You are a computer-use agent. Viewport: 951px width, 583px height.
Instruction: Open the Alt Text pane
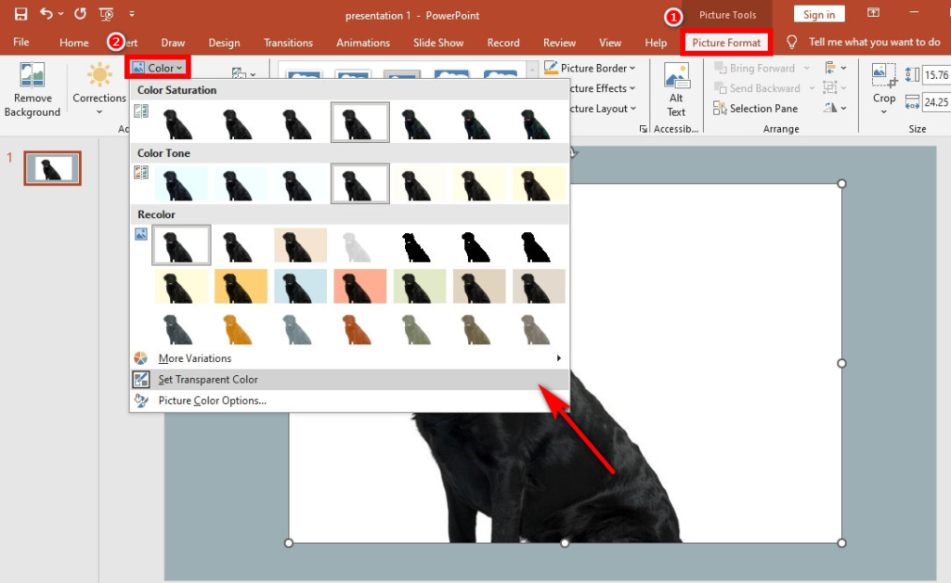point(676,88)
